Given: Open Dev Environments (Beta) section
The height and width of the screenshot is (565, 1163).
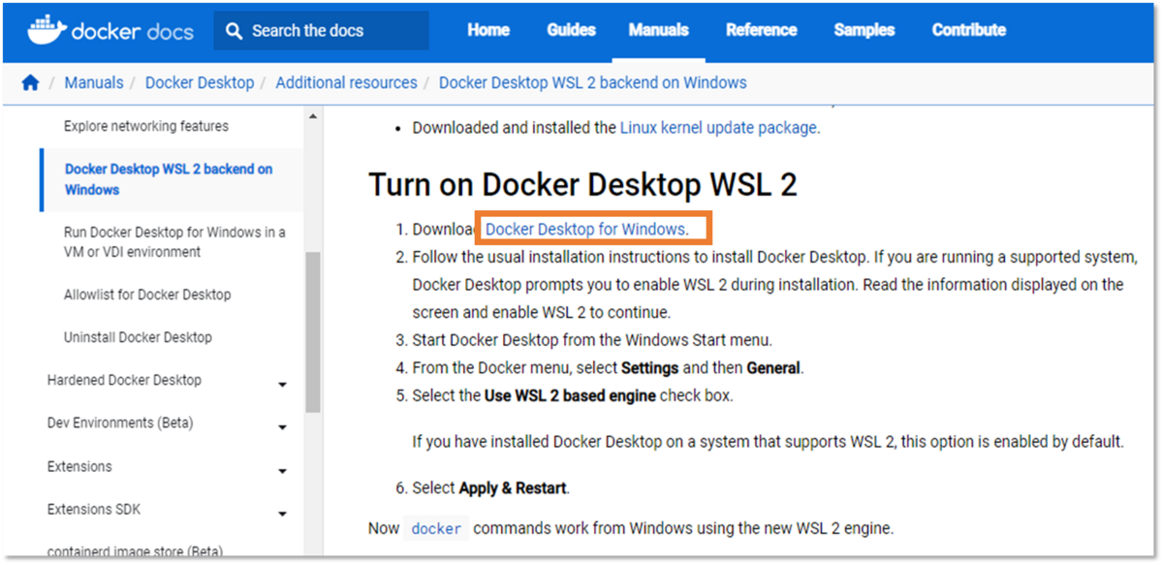Looking at the screenshot, I should 120,423.
